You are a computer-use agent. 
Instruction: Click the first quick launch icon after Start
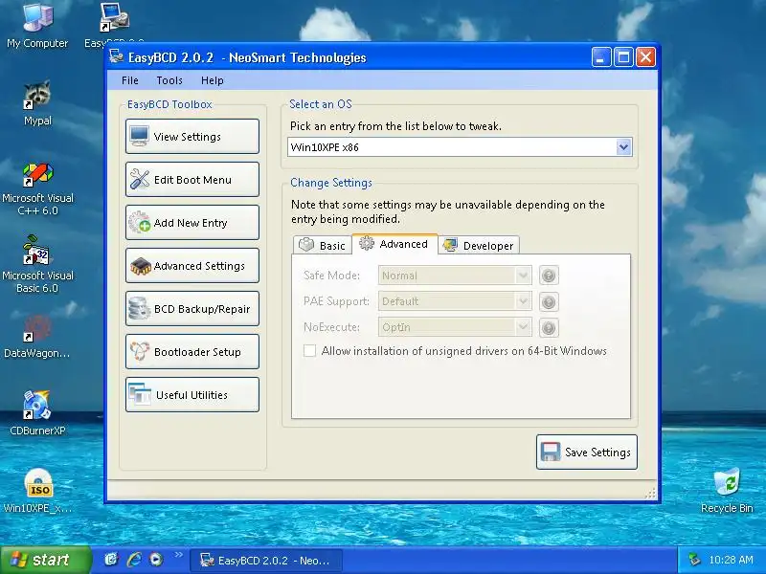(x=111, y=560)
